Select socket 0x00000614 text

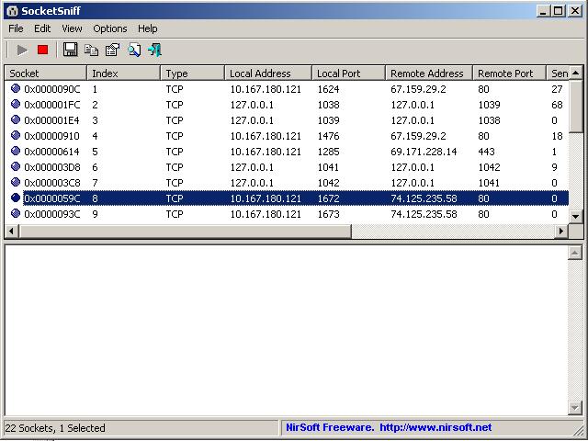tap(51, 152)
